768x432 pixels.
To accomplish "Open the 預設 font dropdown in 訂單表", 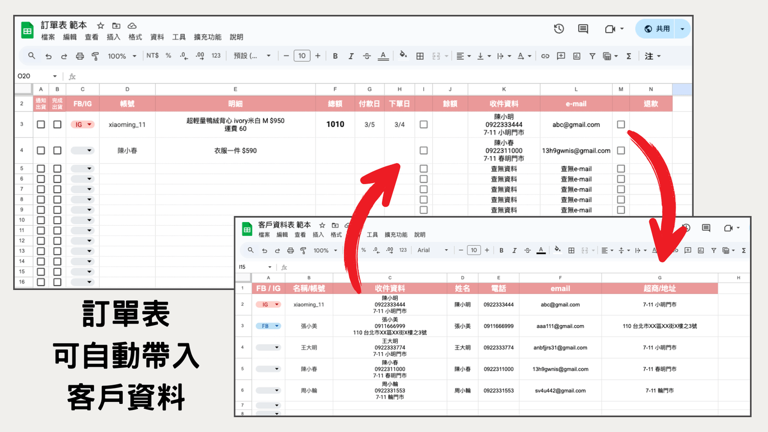I will point(252,56).
